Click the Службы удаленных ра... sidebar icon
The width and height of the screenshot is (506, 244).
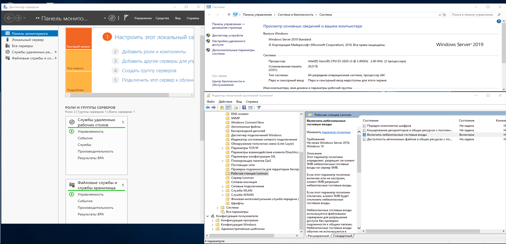pos(7,52)
